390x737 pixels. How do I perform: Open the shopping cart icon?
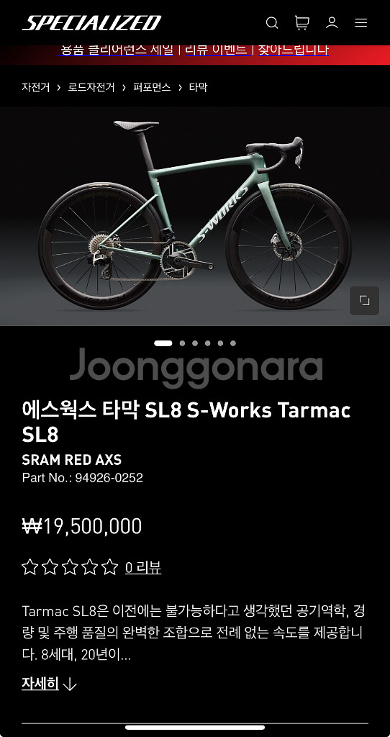301,22
